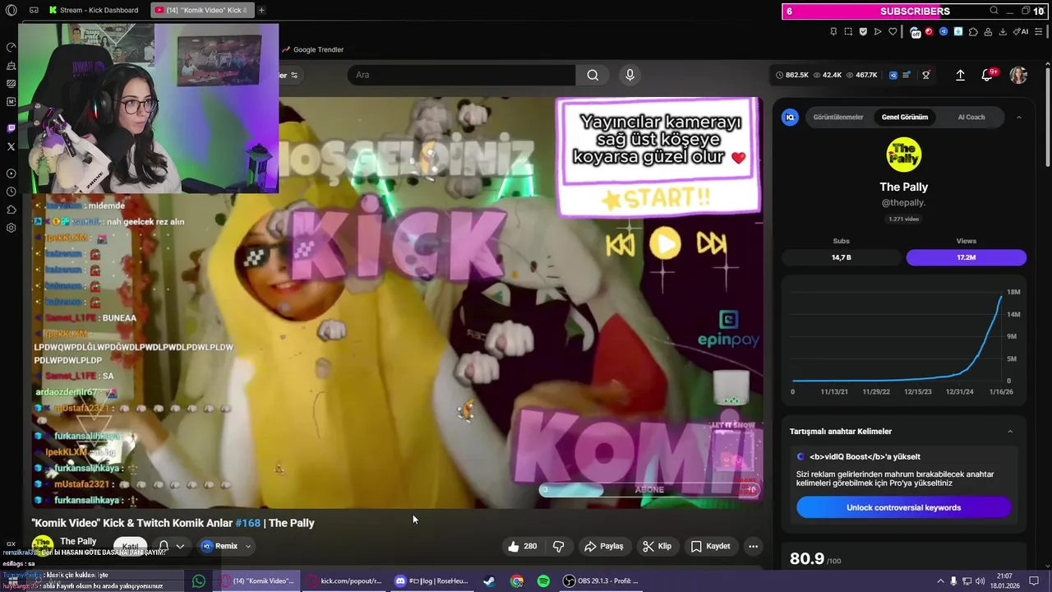Click the heart bookmark icon in the address bar
Image resolution: width=1052 pixels, height=592 pixels.
[893, 31]
